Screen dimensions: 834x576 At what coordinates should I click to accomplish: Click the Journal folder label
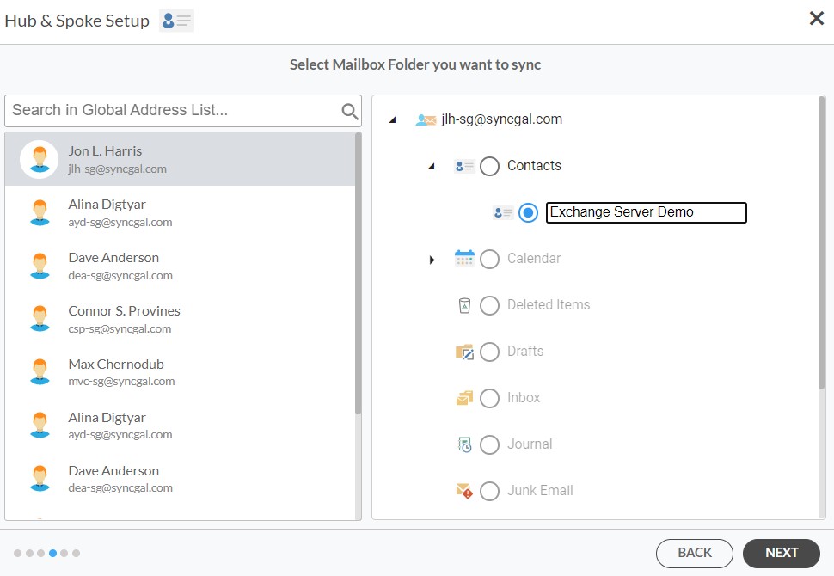click(530, 444)
